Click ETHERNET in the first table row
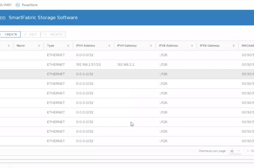 point(56,55)
